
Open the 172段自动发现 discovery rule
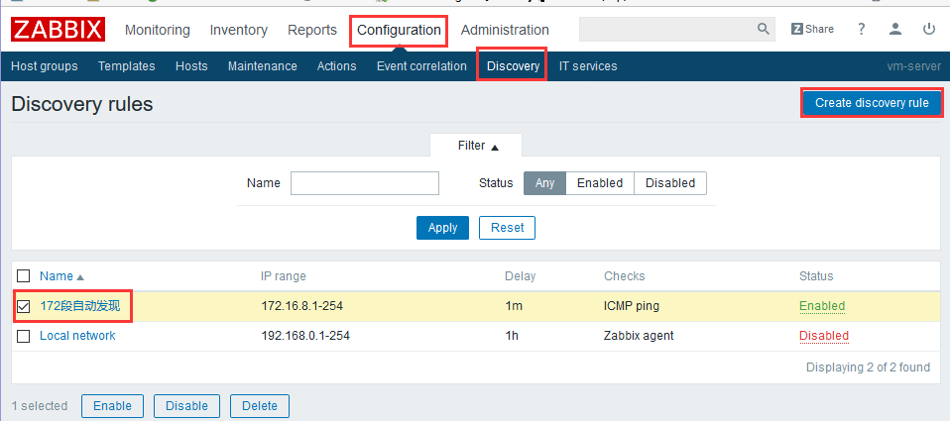pyautogui.click(x=80, y=307)
